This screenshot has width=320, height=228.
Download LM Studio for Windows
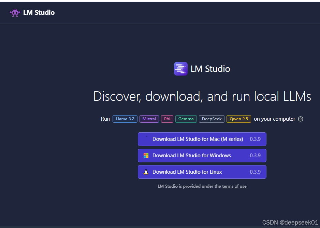pos(202,156)
